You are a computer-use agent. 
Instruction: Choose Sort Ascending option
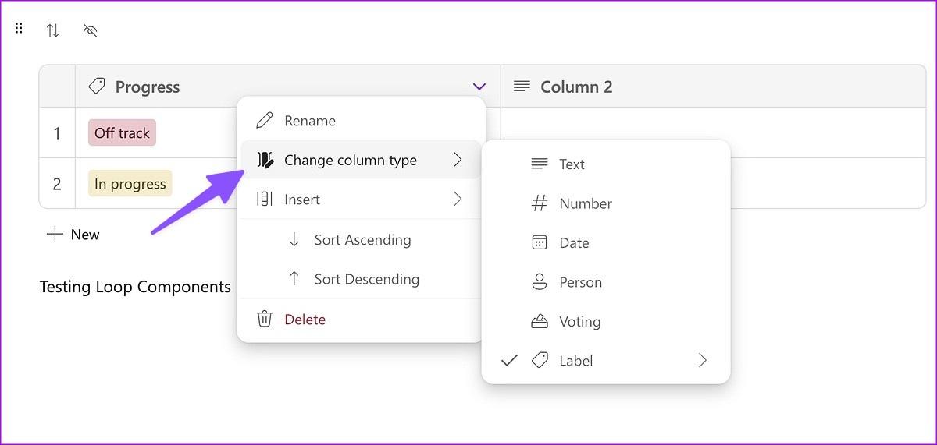[362, 240]
